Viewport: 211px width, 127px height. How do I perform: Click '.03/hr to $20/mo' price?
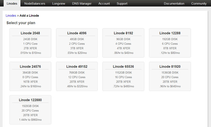coord(77,53)
